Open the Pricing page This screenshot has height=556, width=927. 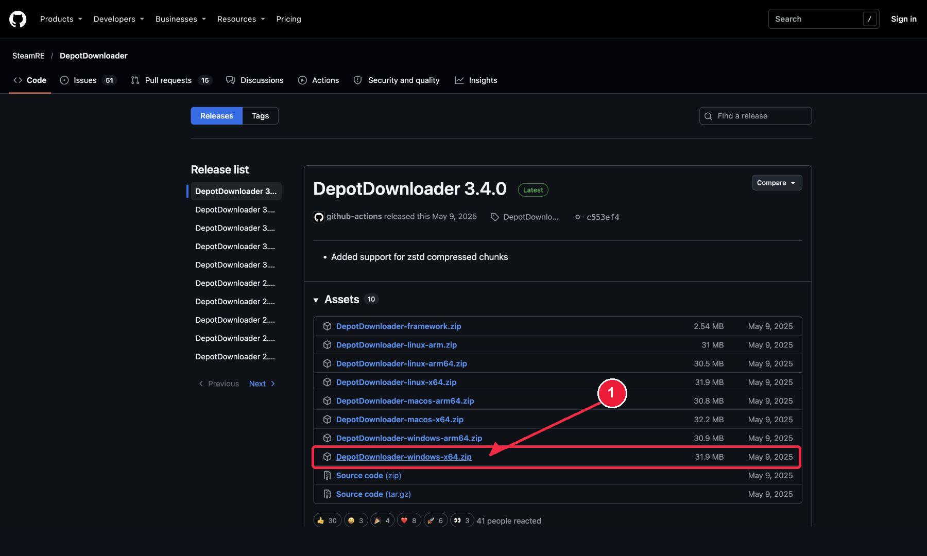click(x=288, y=19)
